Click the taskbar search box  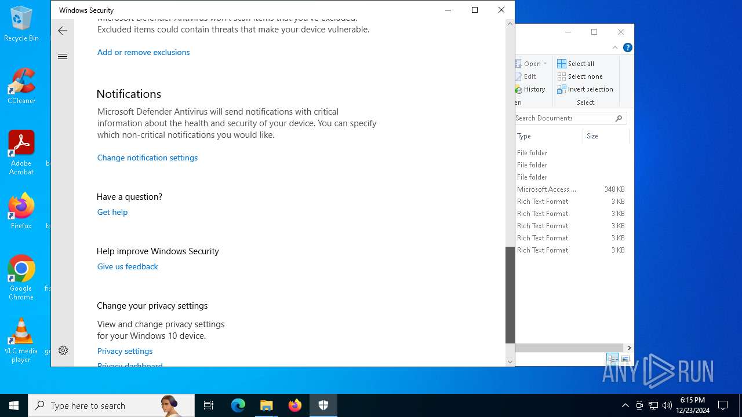pyautogui.click(x=111, y=405)
